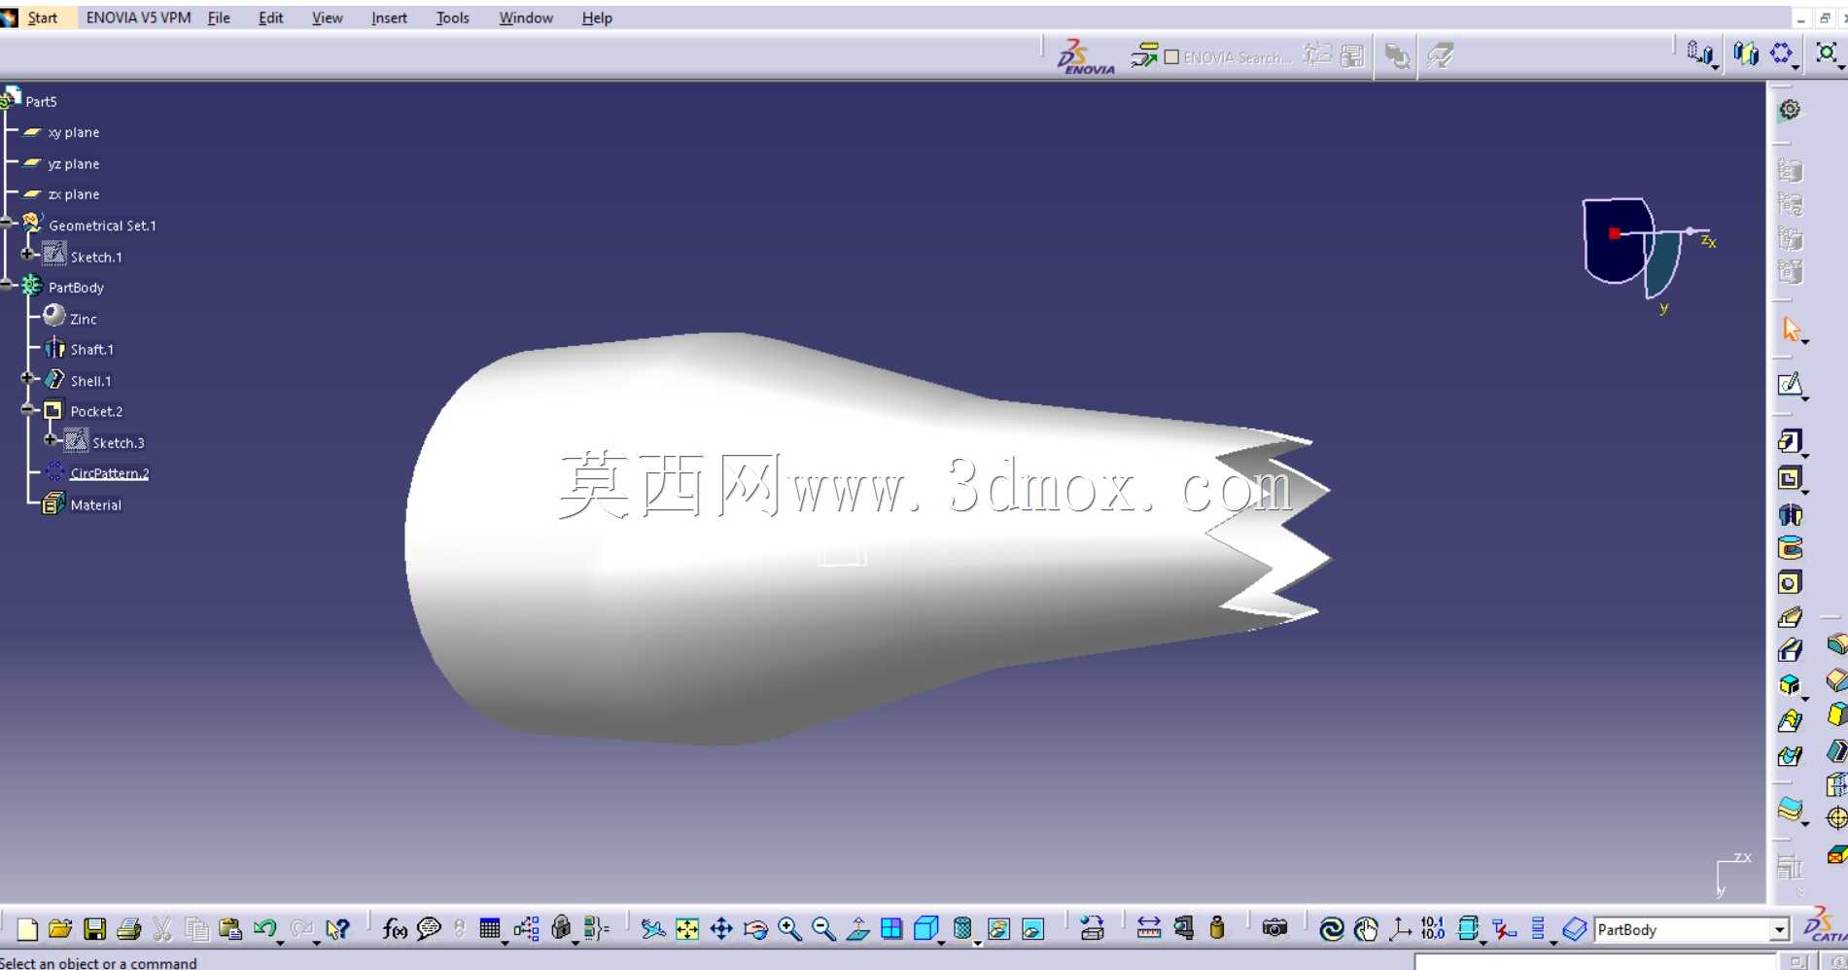
Task: Collapse the PartBody node
Action: click(x=7, y=285)
